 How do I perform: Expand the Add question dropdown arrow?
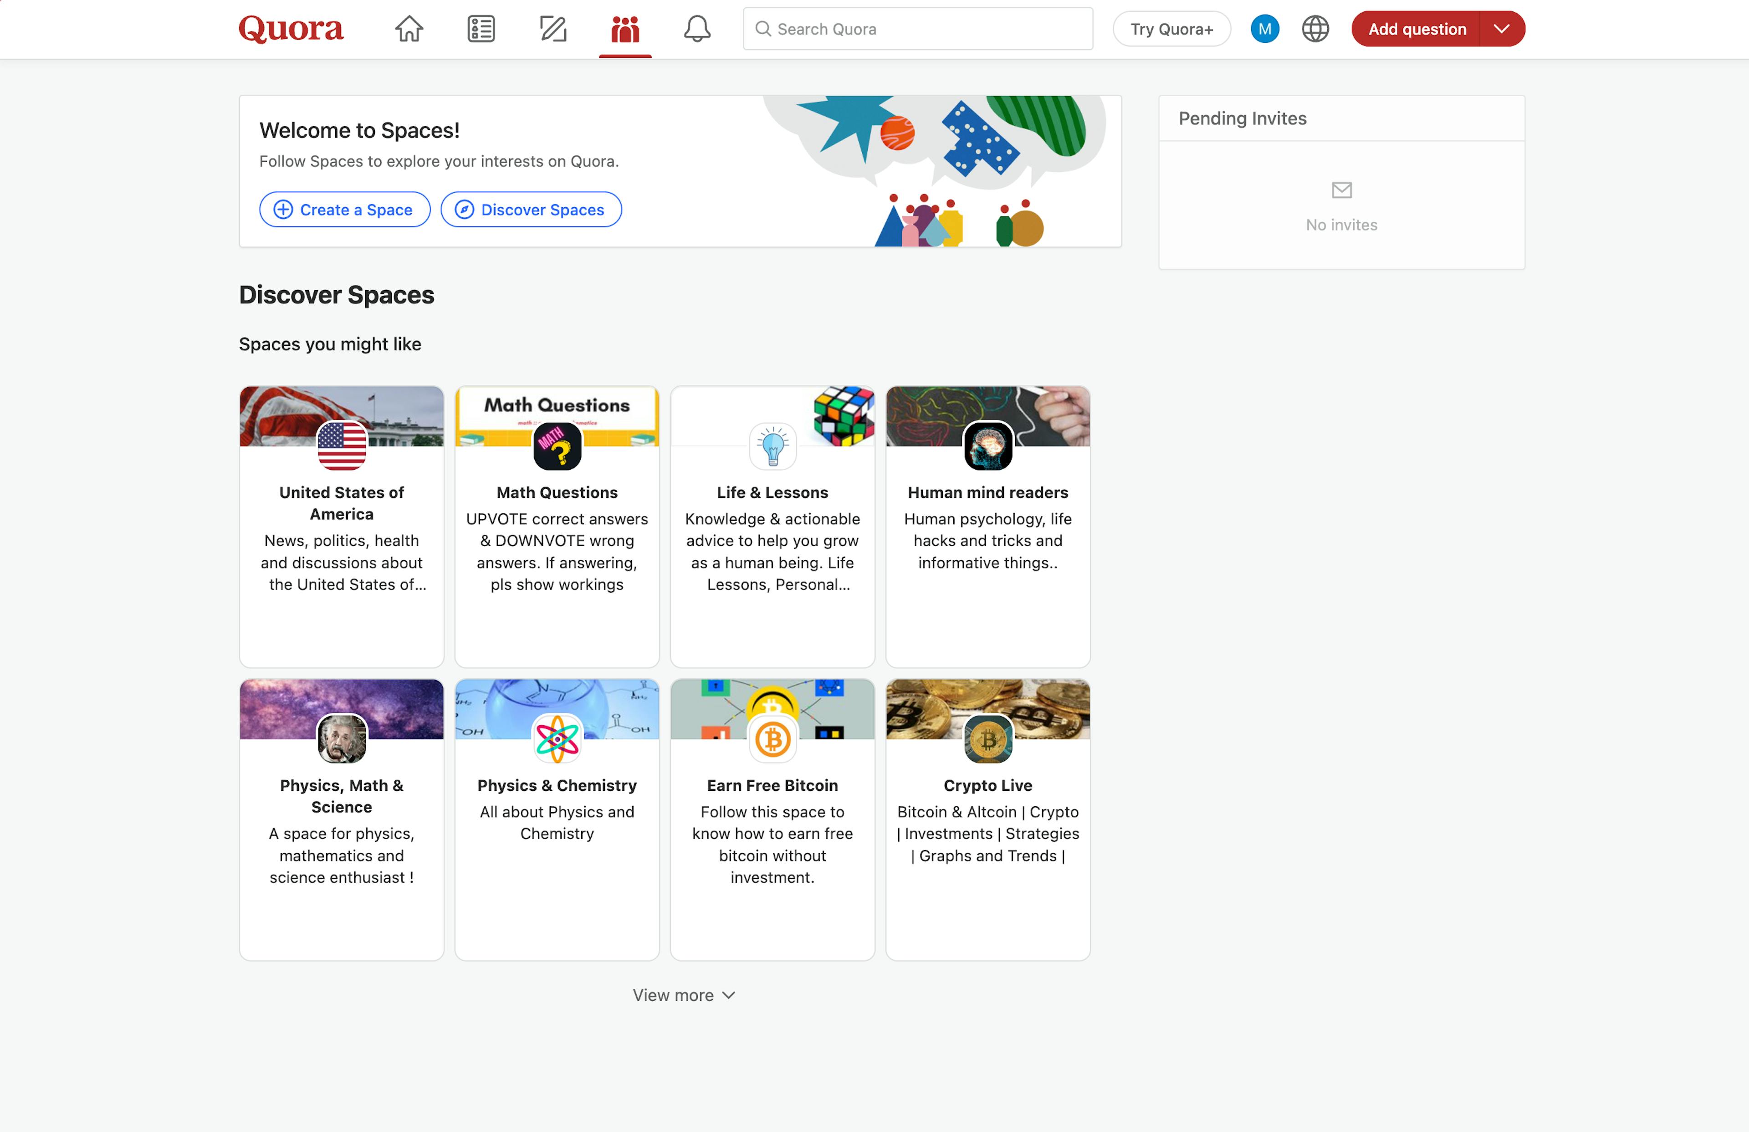[x=1501, y=29]
